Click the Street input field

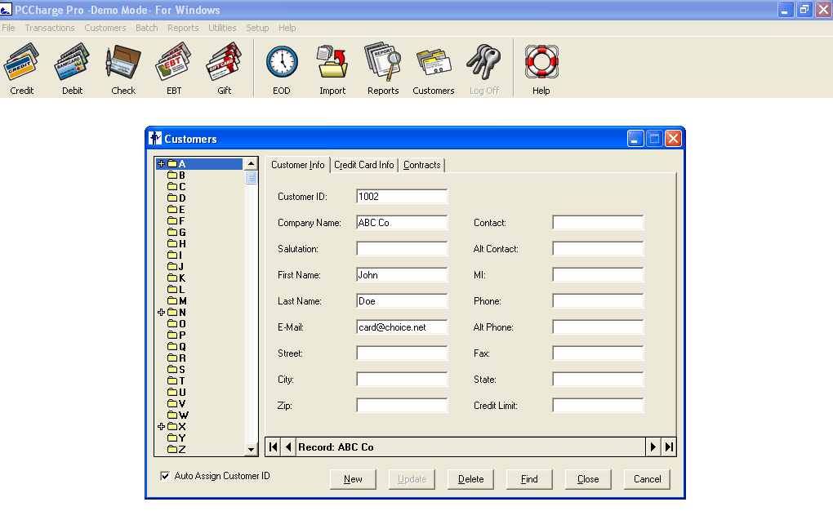coord(402,353)
